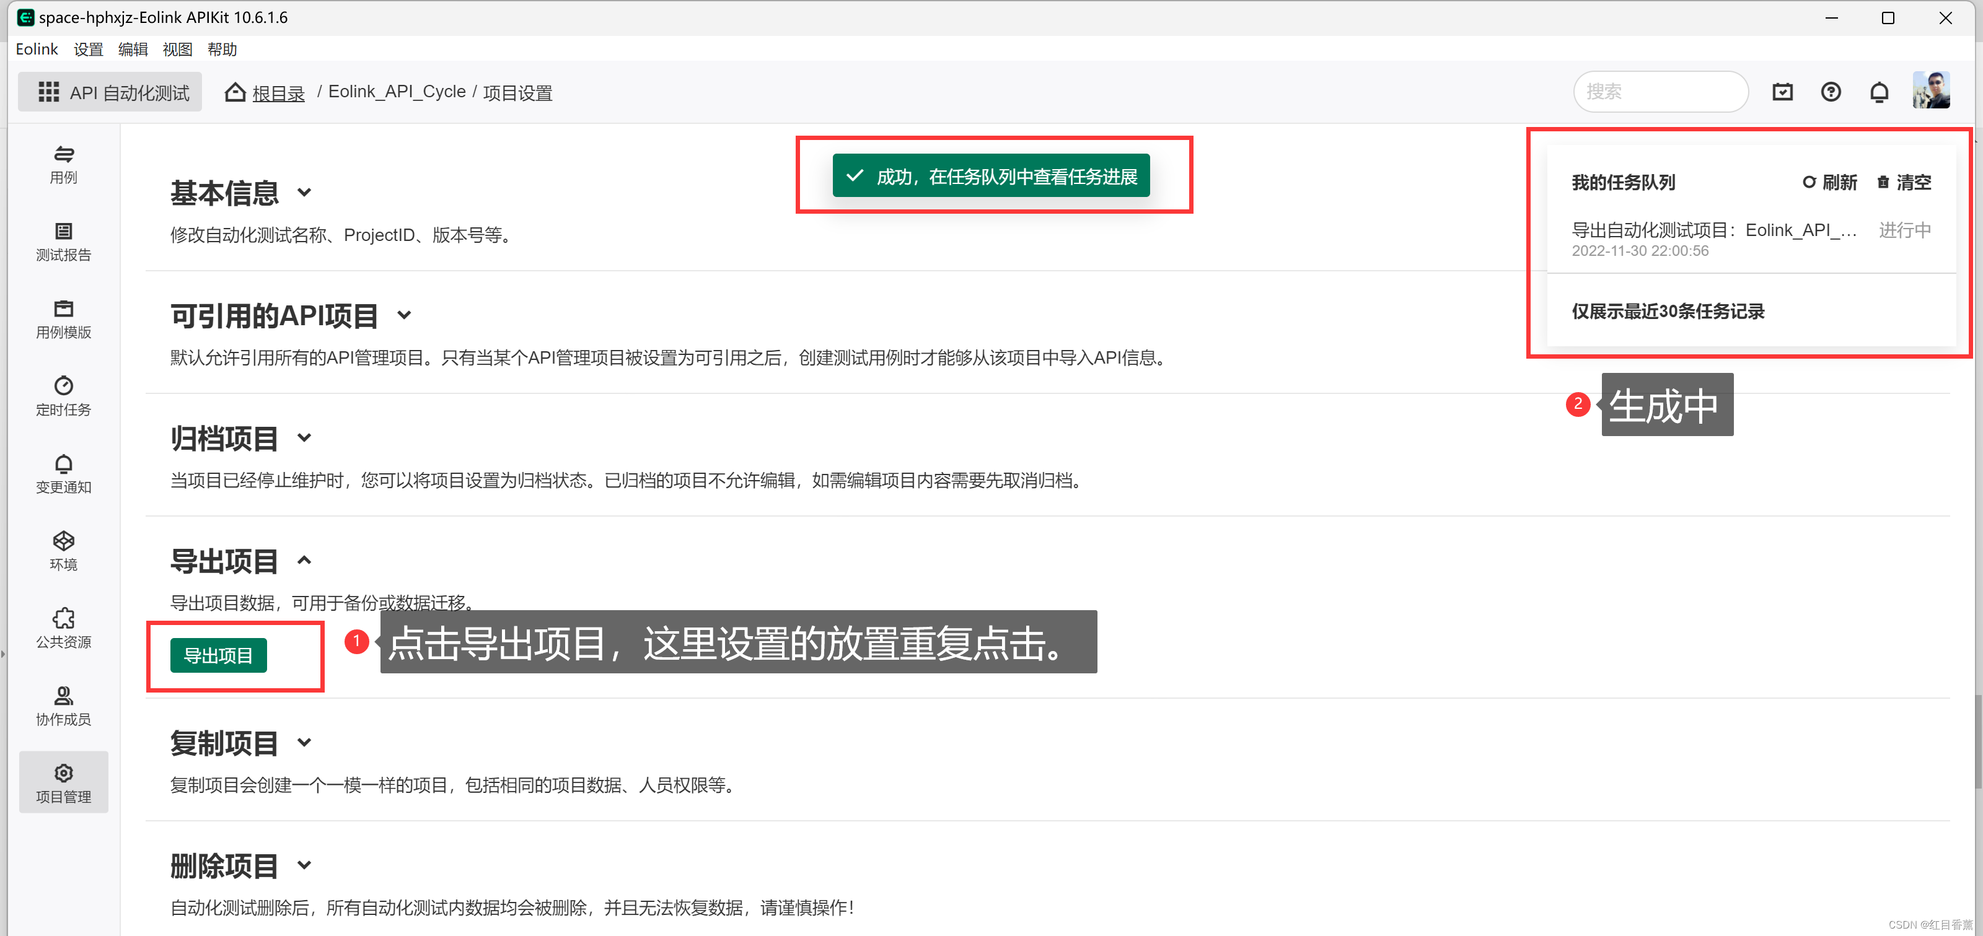Click the green 导出项目 button
Screen dimensions: 1983x936
click(218, 655)
